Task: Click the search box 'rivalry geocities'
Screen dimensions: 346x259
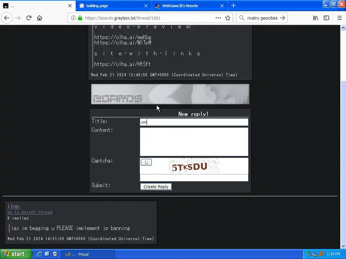Action: point(262,18)
